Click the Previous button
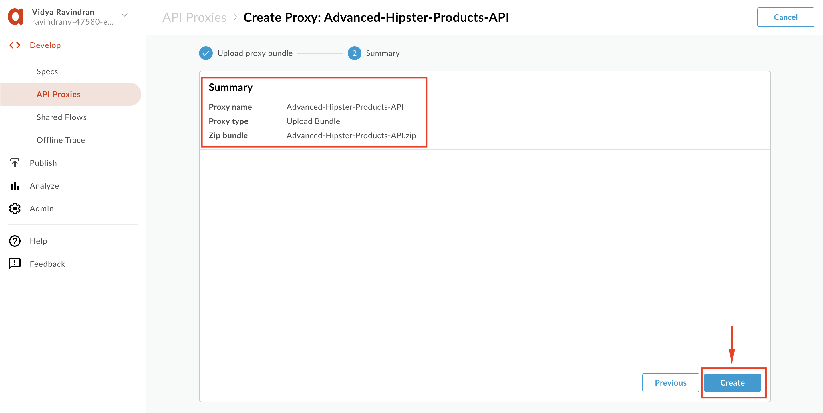 coord(671,383)
